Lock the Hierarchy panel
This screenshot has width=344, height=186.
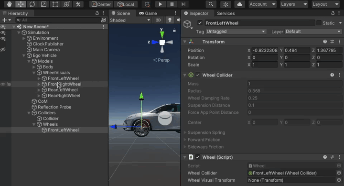tap(97, 13)
